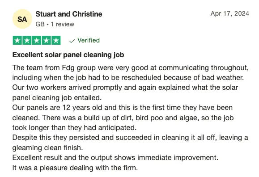Click the Verified label text
This screenshot has width=259, height=177.
pyautogui.click(x=89, y=40)
